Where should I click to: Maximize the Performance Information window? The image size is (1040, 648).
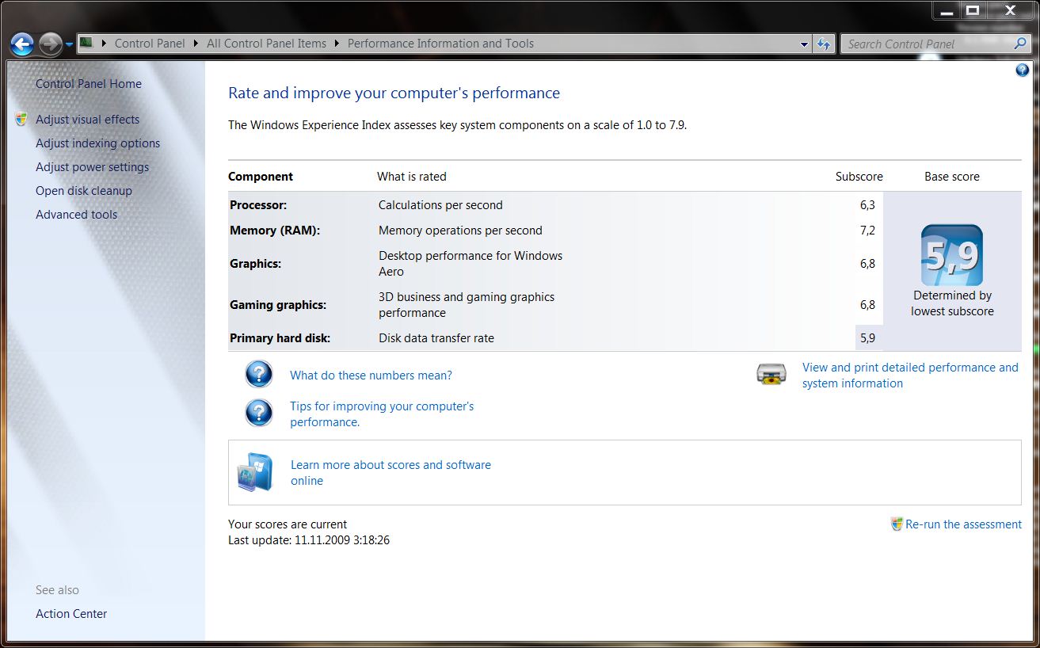point(973,10)
